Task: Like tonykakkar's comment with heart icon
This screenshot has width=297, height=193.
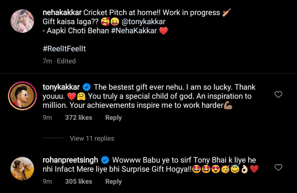Action: pyautogui.click(x=278, y=95)
